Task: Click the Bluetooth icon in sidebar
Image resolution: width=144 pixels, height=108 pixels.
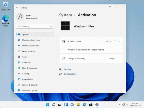Action: pos(19,40)
